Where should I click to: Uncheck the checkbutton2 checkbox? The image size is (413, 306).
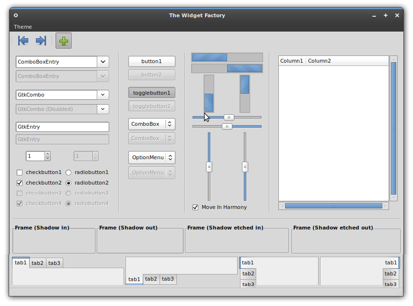tap(20, 183)
